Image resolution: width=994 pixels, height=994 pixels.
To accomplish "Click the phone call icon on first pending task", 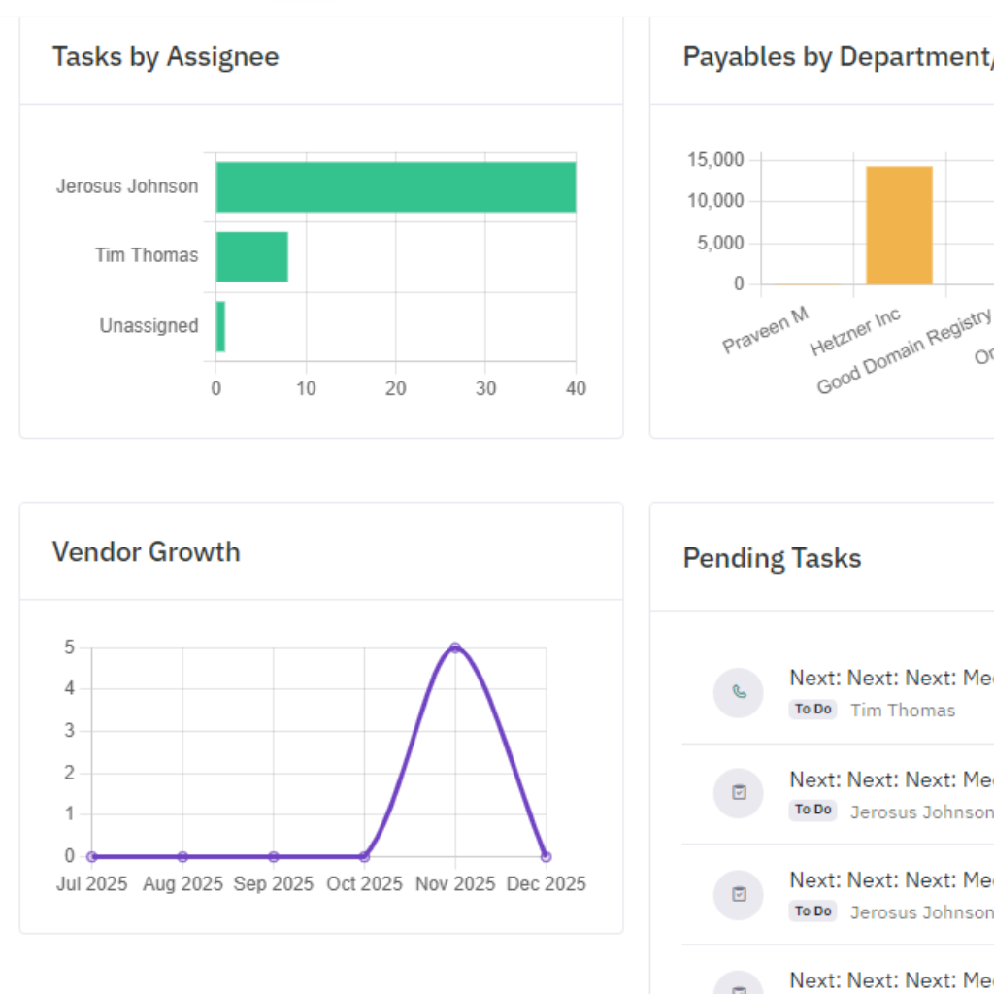I will point(738,693).
